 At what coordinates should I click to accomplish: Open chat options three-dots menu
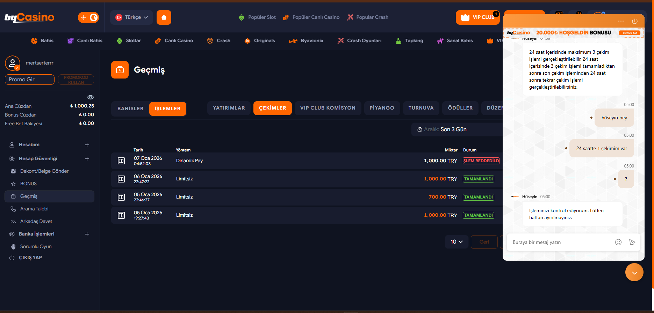point(621,21)
